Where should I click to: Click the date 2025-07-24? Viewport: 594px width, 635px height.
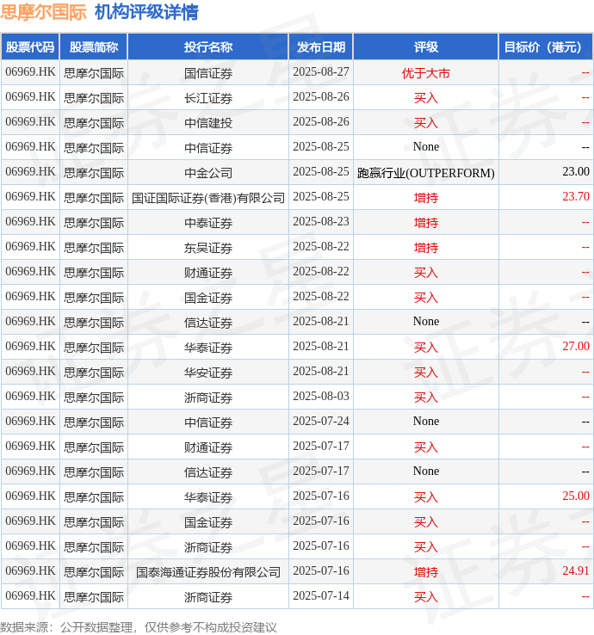tap(321, 421)
